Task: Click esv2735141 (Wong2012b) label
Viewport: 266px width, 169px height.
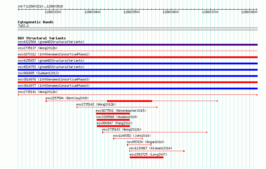Action: point(38,92)
